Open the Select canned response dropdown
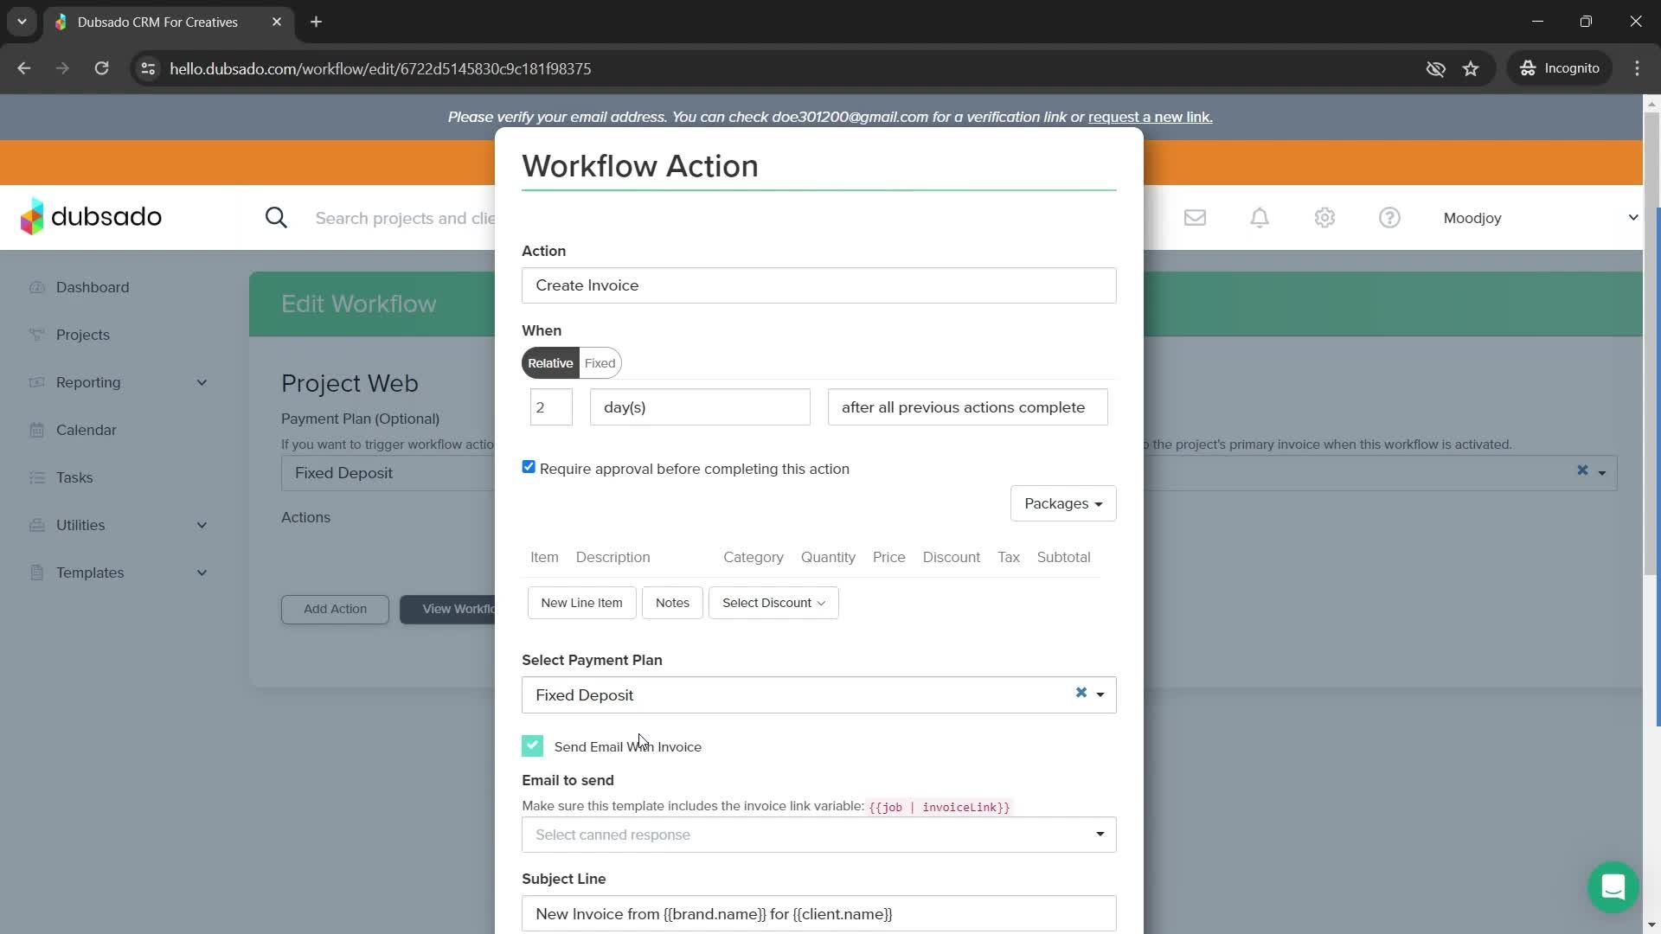This screenshot has width=1661, height=934. coord(818,835)
